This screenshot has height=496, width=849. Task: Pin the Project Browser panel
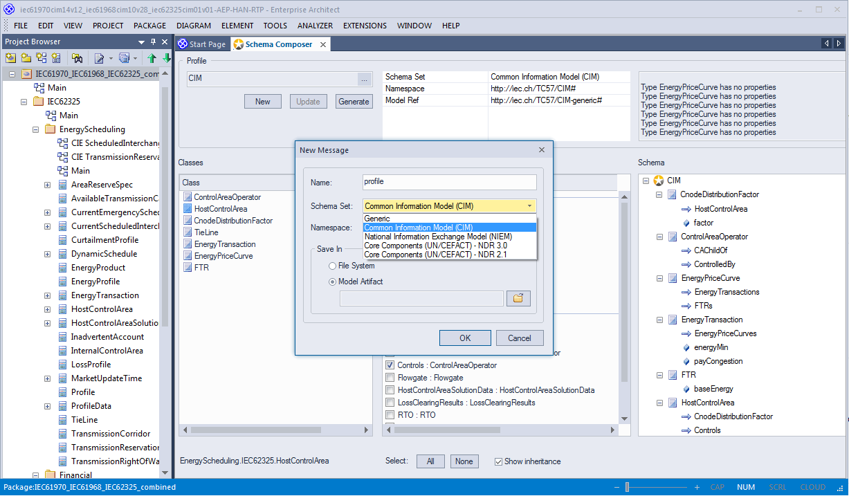point(153,42)
